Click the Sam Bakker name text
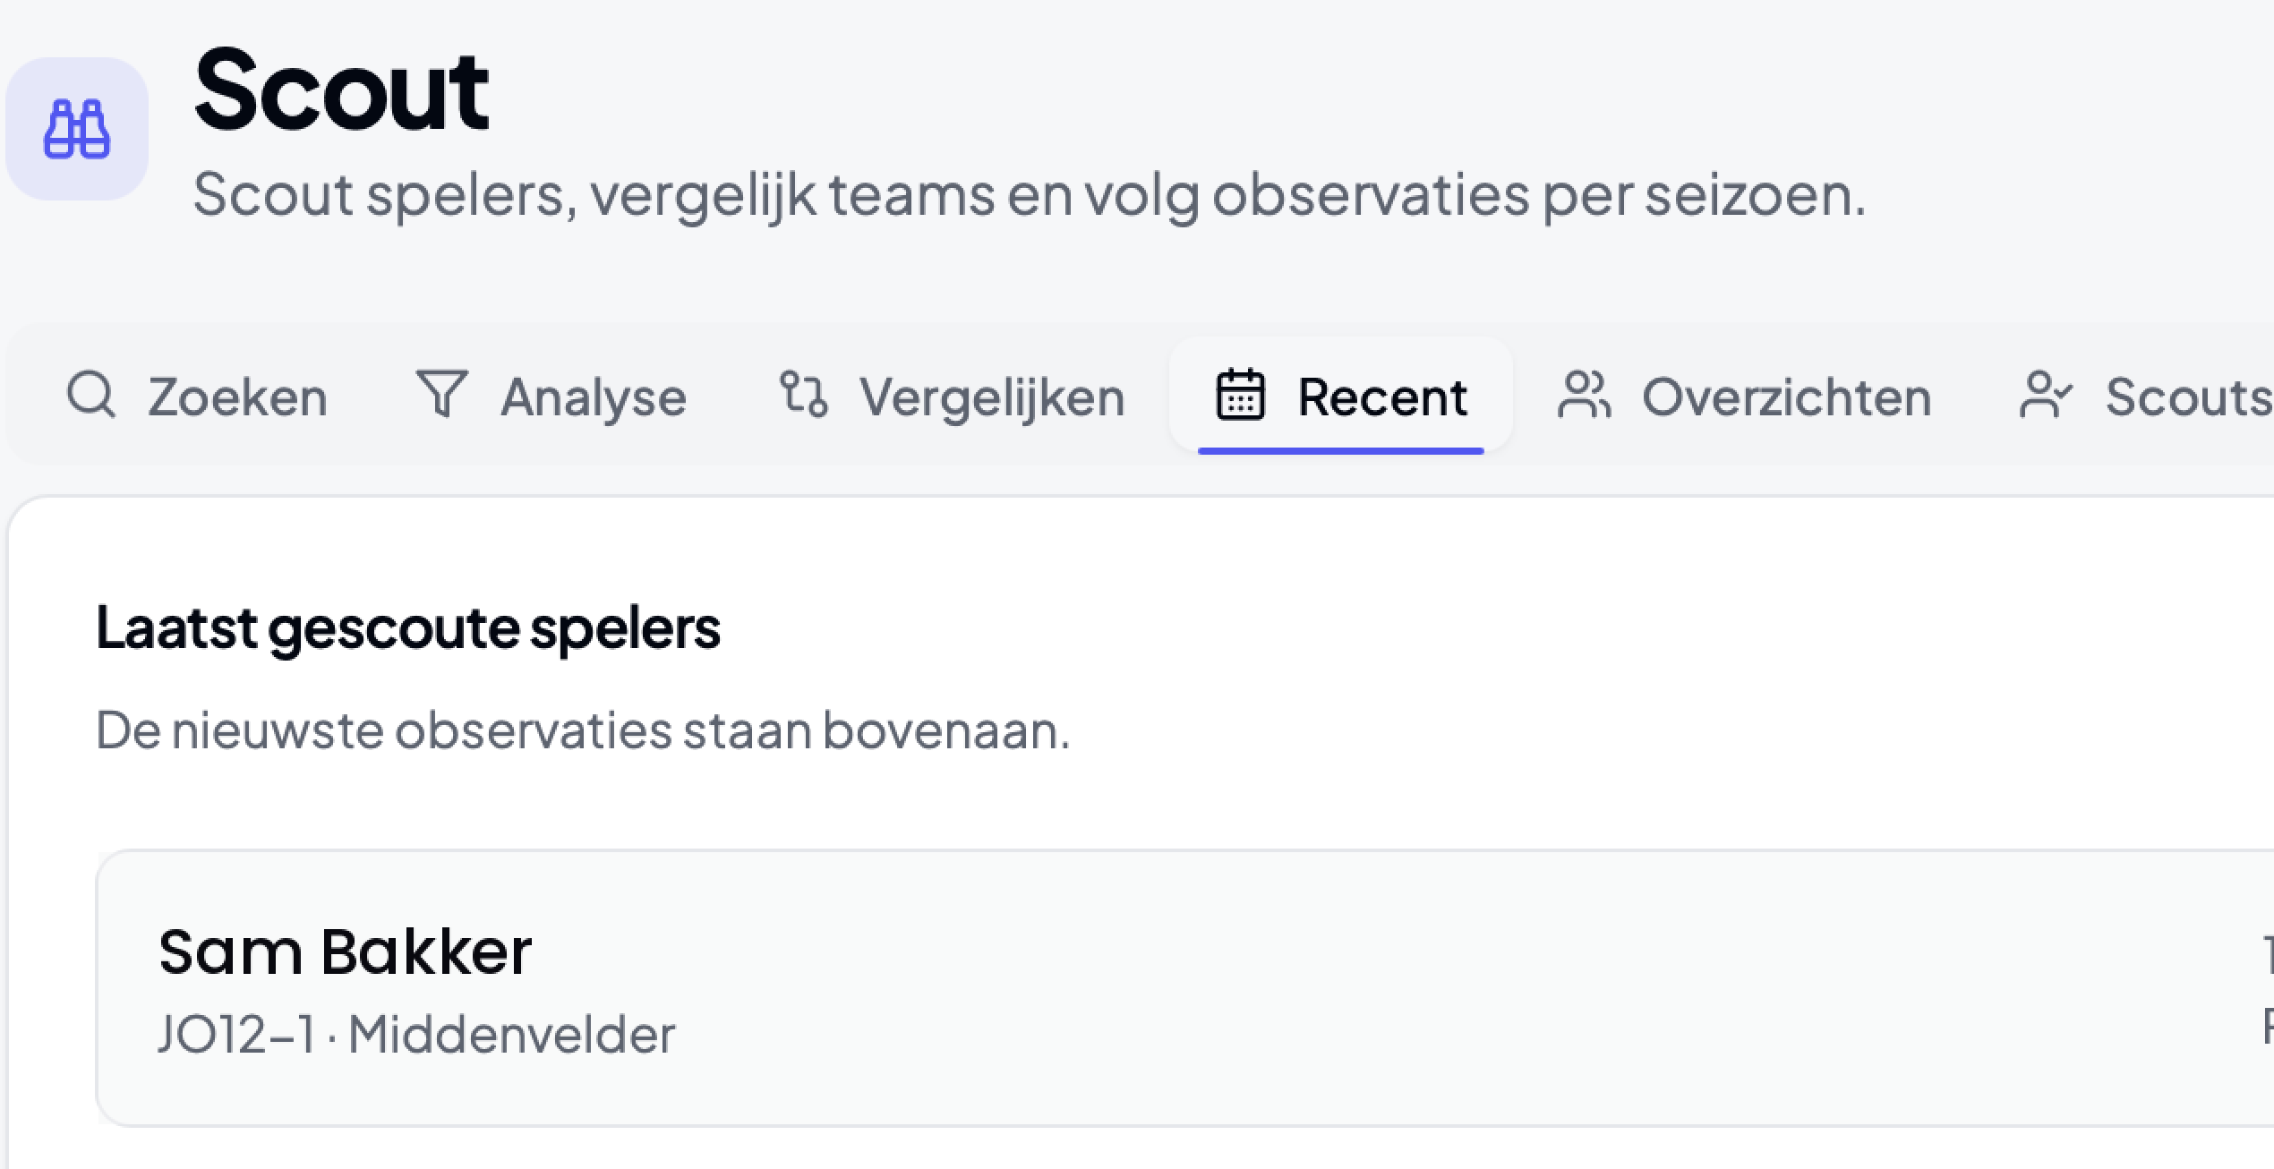Viewport: 2274px width, 1169px height. pyautogui.click(x=346, y=951)
